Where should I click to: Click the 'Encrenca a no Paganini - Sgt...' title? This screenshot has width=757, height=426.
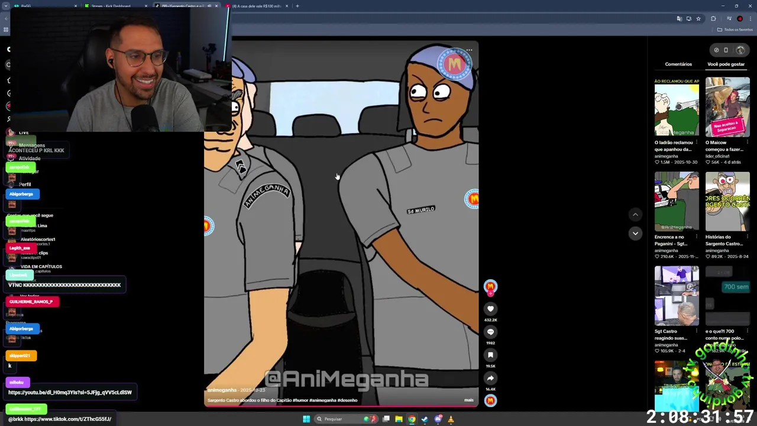pos(671,240)
